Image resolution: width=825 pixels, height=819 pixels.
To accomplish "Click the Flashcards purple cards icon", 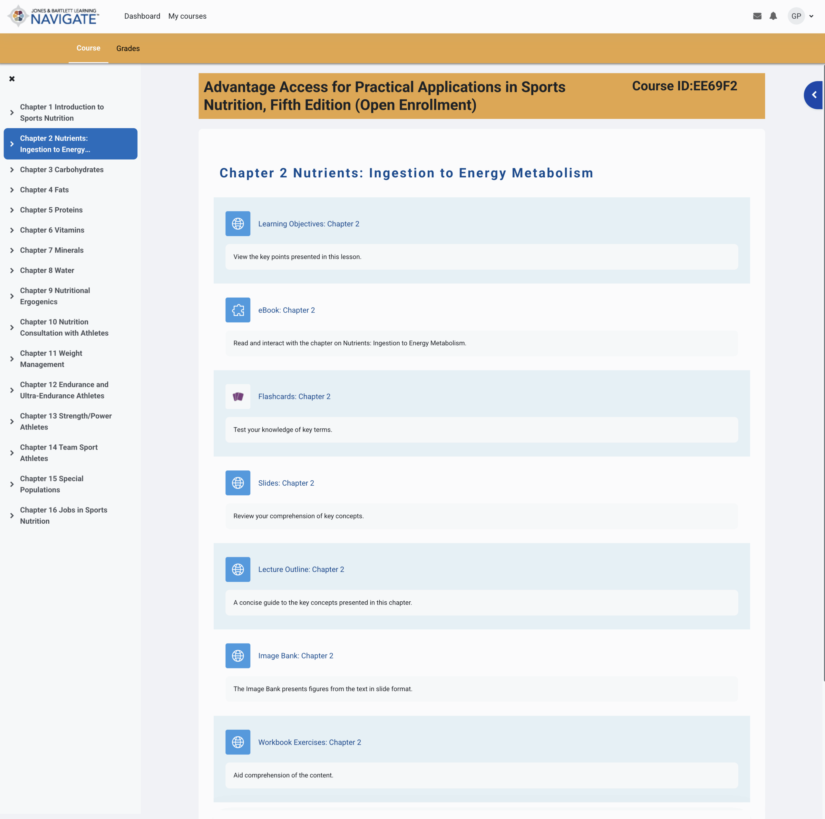I will [x=238, y=397].
